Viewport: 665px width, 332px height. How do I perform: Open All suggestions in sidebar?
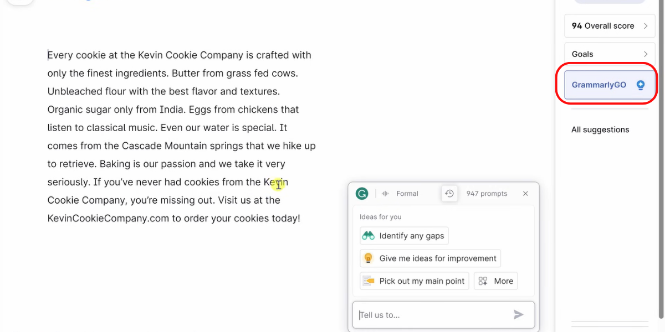(x=600, y=129)
